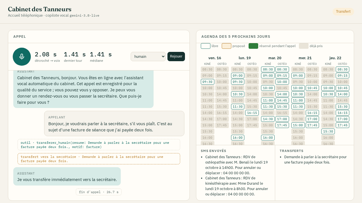Screen dimensions: 362x203
Task: Click the microphone call button
Action: coord(22,57)
